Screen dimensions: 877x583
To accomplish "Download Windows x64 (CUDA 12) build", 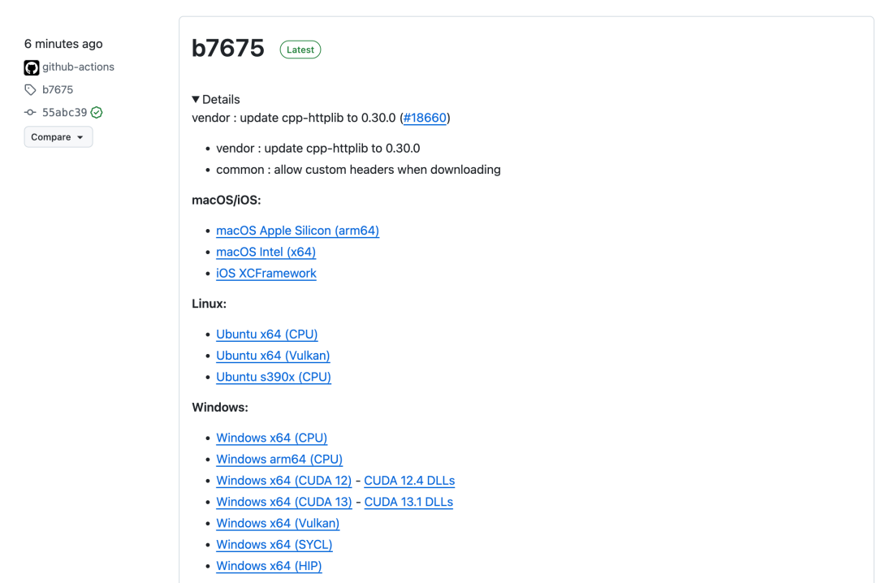I will pyautogui.click(x=283, y=481).
